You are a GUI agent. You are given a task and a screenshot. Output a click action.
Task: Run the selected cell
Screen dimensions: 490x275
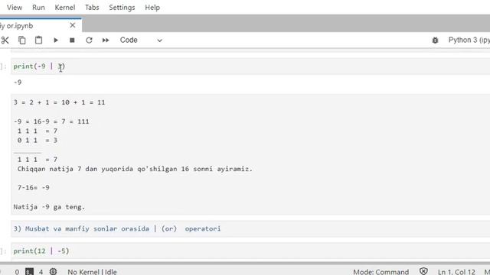(56, 40)
